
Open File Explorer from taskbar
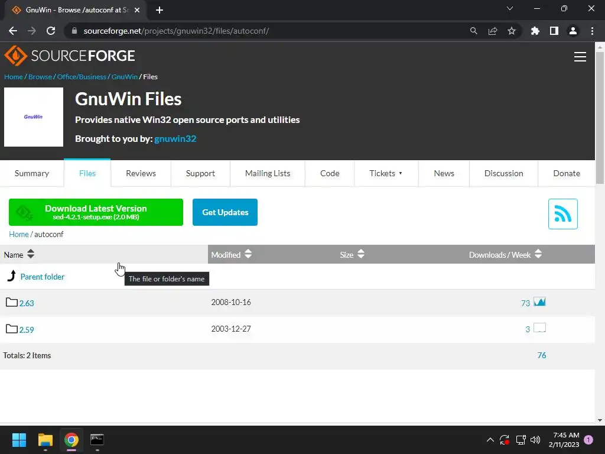(45, 440)
